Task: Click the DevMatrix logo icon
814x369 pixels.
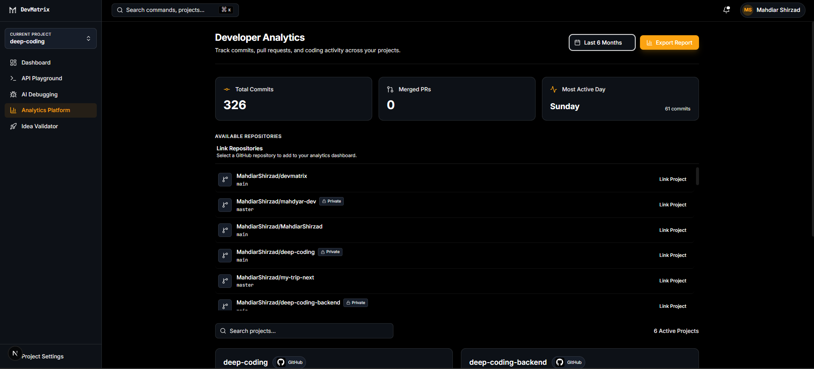Action: 13,10
